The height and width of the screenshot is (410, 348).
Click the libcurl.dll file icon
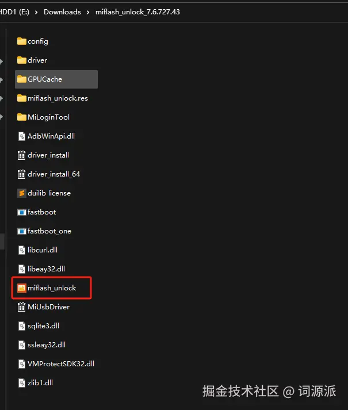coord(22,250)
